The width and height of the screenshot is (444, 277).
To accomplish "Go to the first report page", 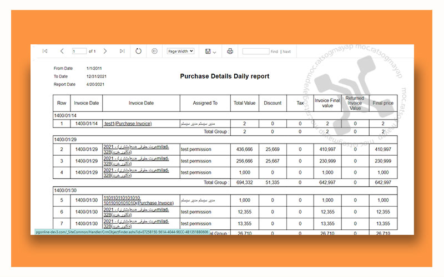I will pyautogui.click(x=45, y=51).
